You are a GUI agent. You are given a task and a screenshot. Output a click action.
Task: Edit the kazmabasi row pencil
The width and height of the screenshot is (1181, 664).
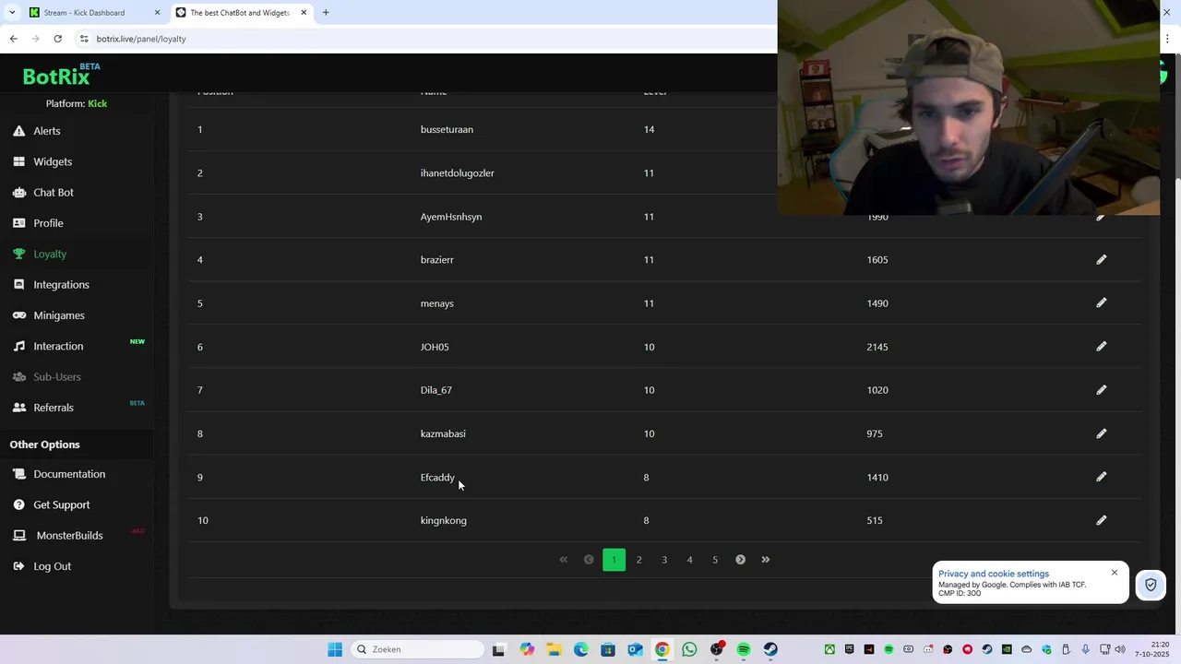pos(1101,433)
